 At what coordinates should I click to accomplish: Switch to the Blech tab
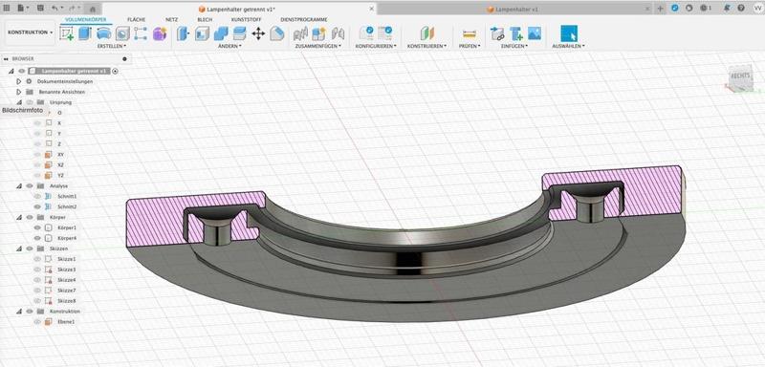205,19
